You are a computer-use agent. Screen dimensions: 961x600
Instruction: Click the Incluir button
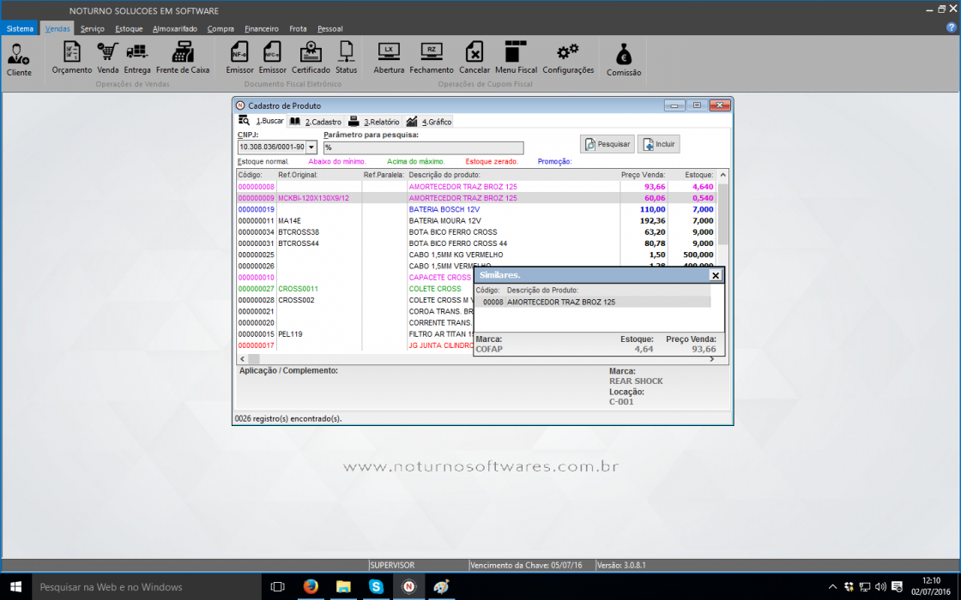tap(659, 144)
